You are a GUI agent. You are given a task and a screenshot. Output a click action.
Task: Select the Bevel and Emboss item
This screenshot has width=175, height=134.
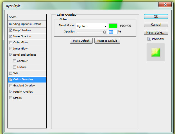pyautogui.click(x=24, y=55)
